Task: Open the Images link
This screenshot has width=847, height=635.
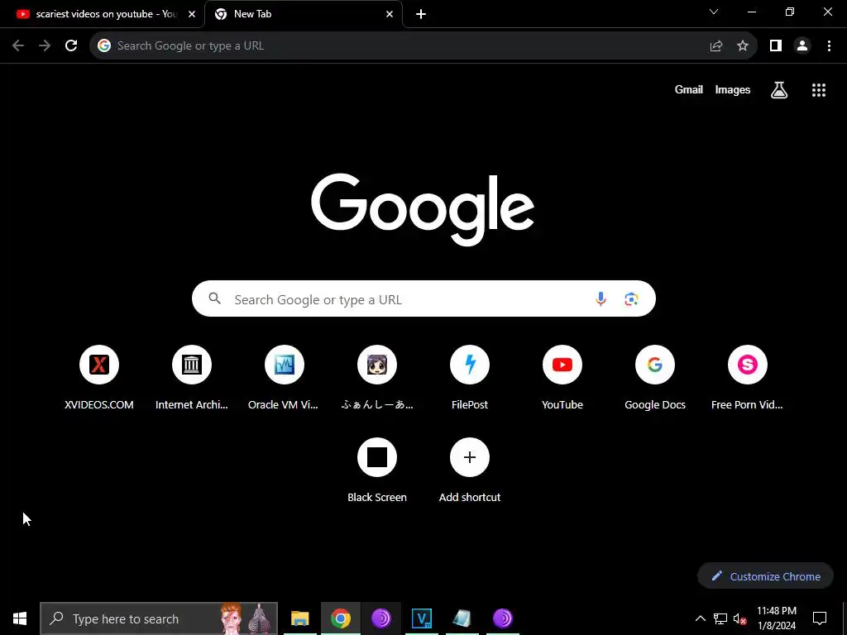Action: pyautogui.click(x=733, y=89)
